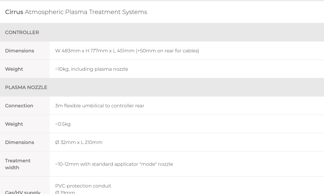
Task: Click the Treatment width row label
Action: (18, 164)
